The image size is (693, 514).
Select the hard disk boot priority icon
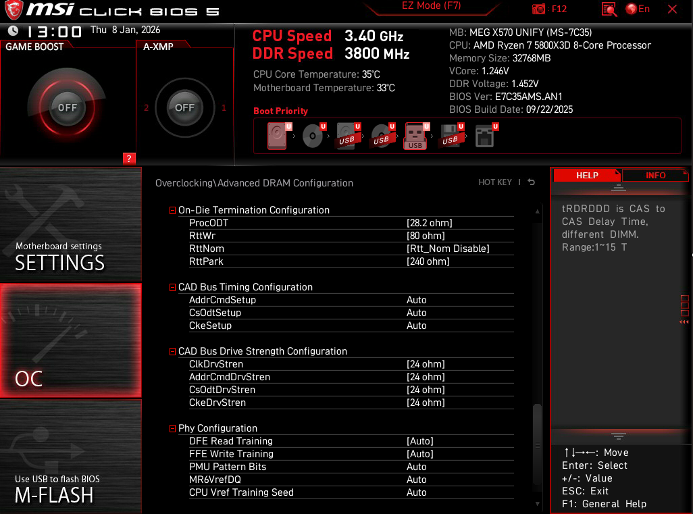coord(278,136)
